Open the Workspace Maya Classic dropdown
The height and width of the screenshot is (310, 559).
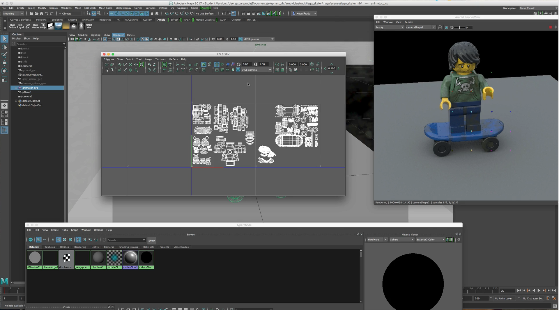pyautogui.click(x=538, y=8)
